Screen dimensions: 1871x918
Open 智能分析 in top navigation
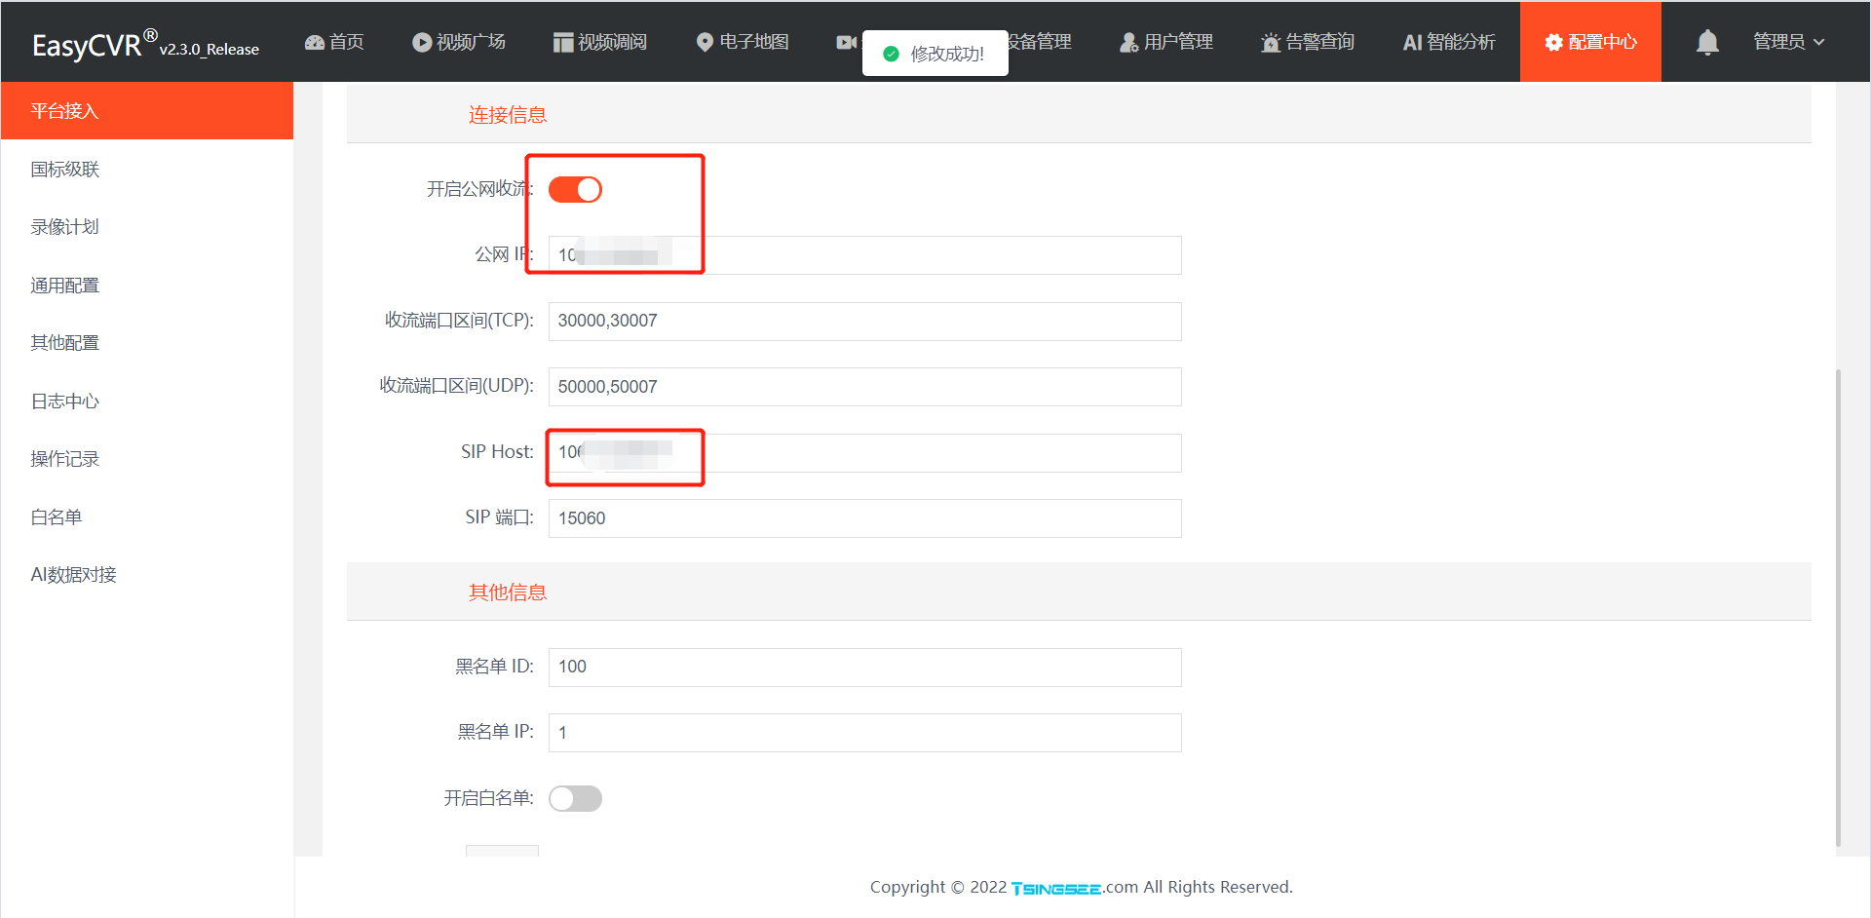point(1449,42)
